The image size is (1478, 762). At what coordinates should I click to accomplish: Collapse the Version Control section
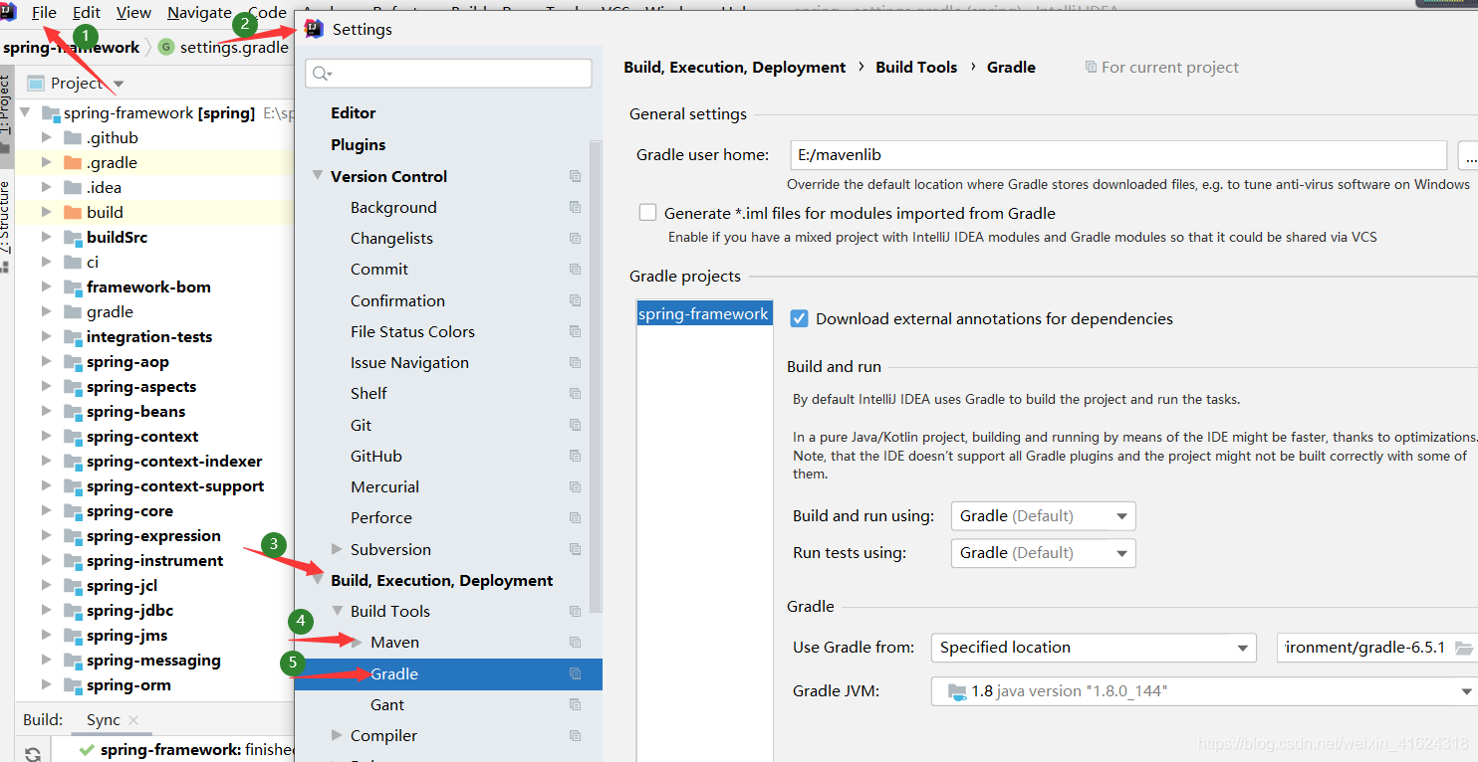point(318,176)
